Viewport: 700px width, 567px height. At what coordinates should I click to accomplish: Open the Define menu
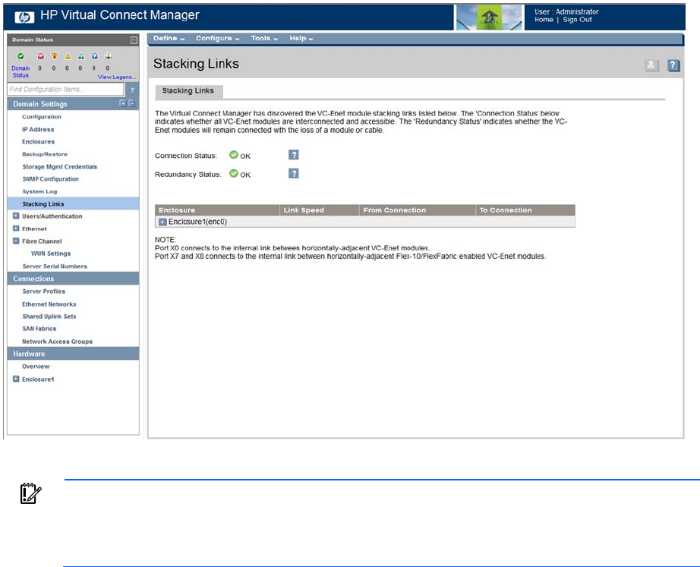pyautogui.click(x=169, y=39)
